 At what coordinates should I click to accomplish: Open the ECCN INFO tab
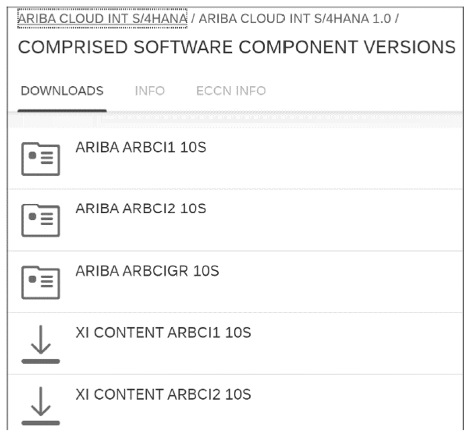232,90
